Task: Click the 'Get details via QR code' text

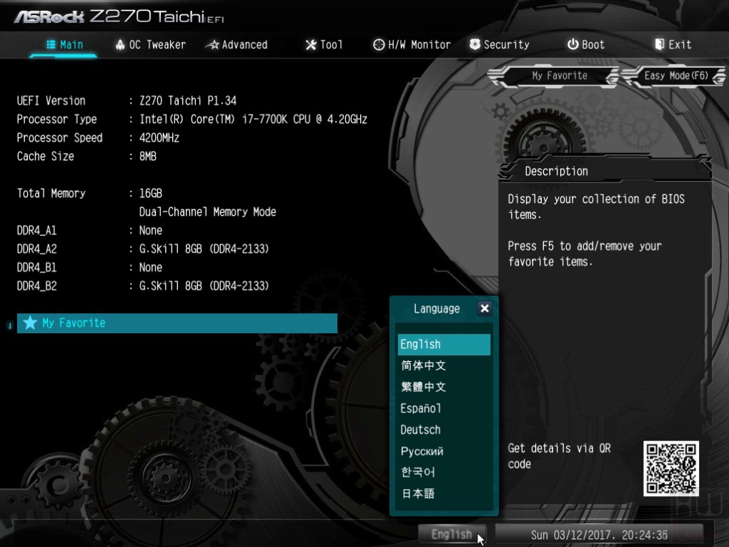Action: (560, 456)
